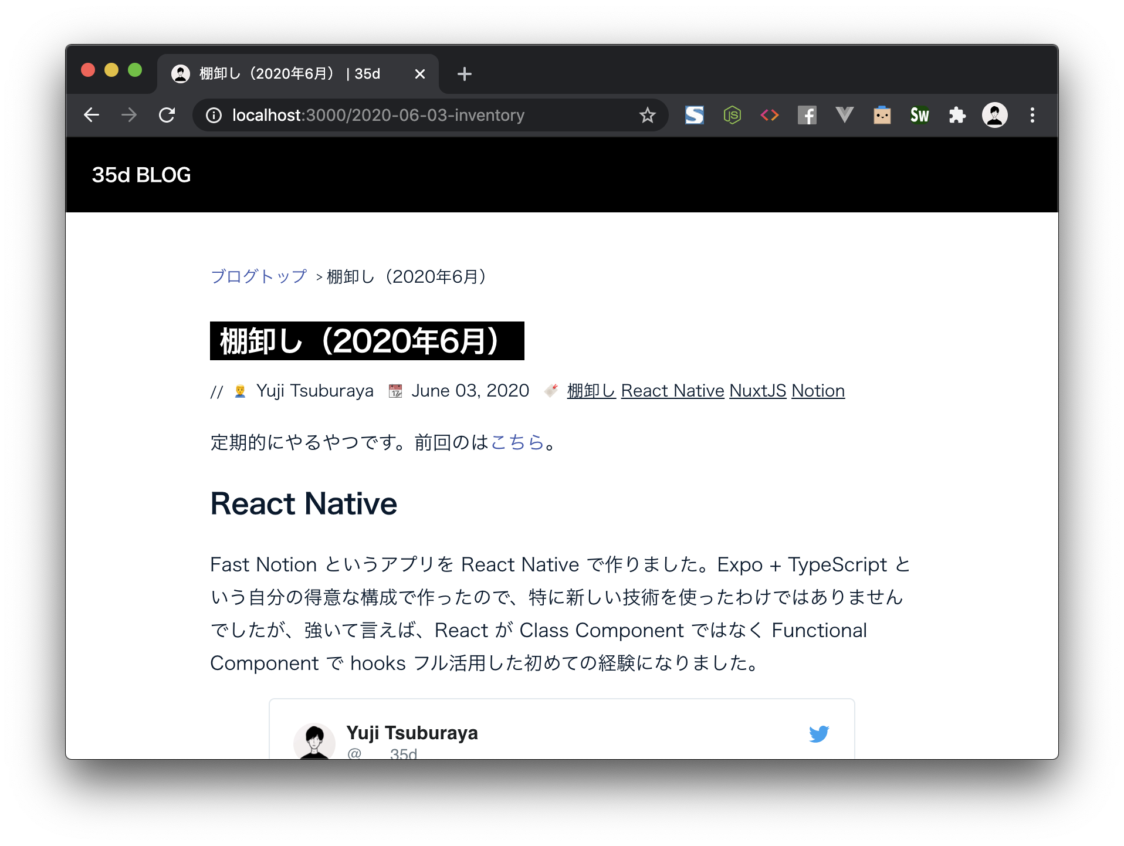Screen dimensions: 1124x846
Task: Open the Chrome profile avatar
Action: click(x=995, y=115)
